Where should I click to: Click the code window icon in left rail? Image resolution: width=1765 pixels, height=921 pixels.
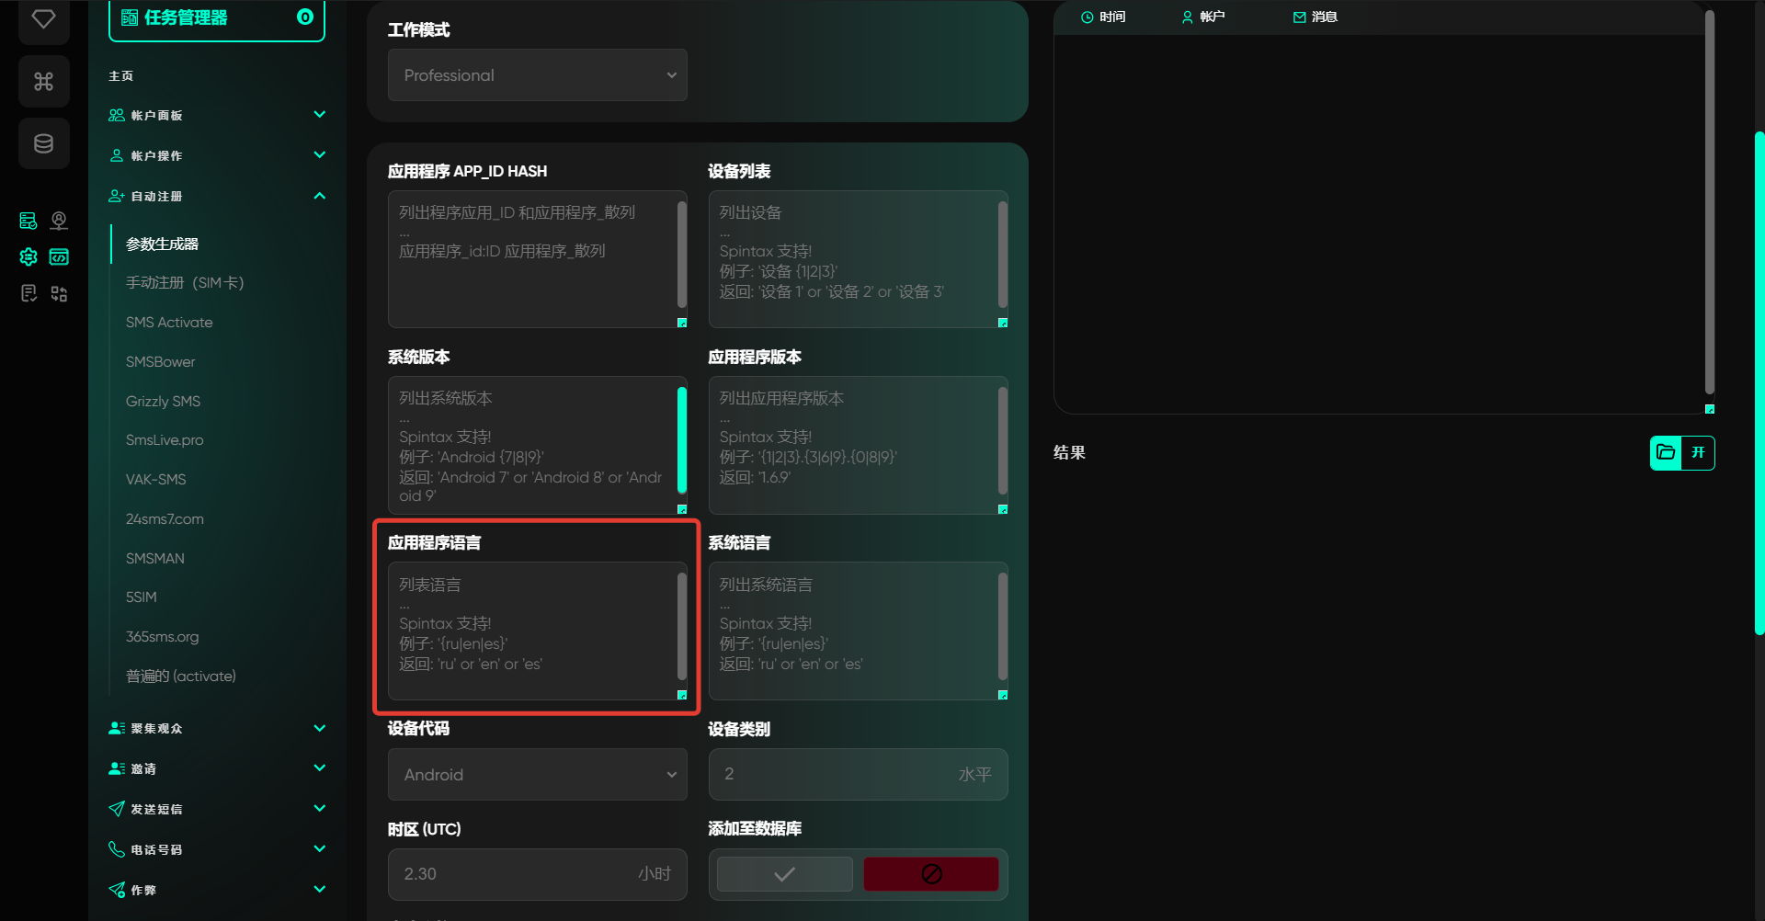[x=59, y=257]
